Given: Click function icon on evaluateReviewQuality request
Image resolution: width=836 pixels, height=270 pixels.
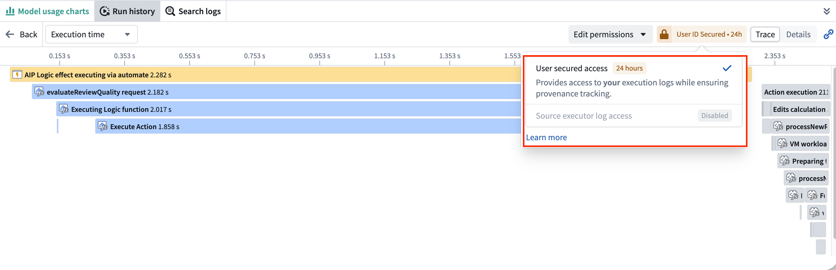Looking at the screenshot, I should point(39,92).
